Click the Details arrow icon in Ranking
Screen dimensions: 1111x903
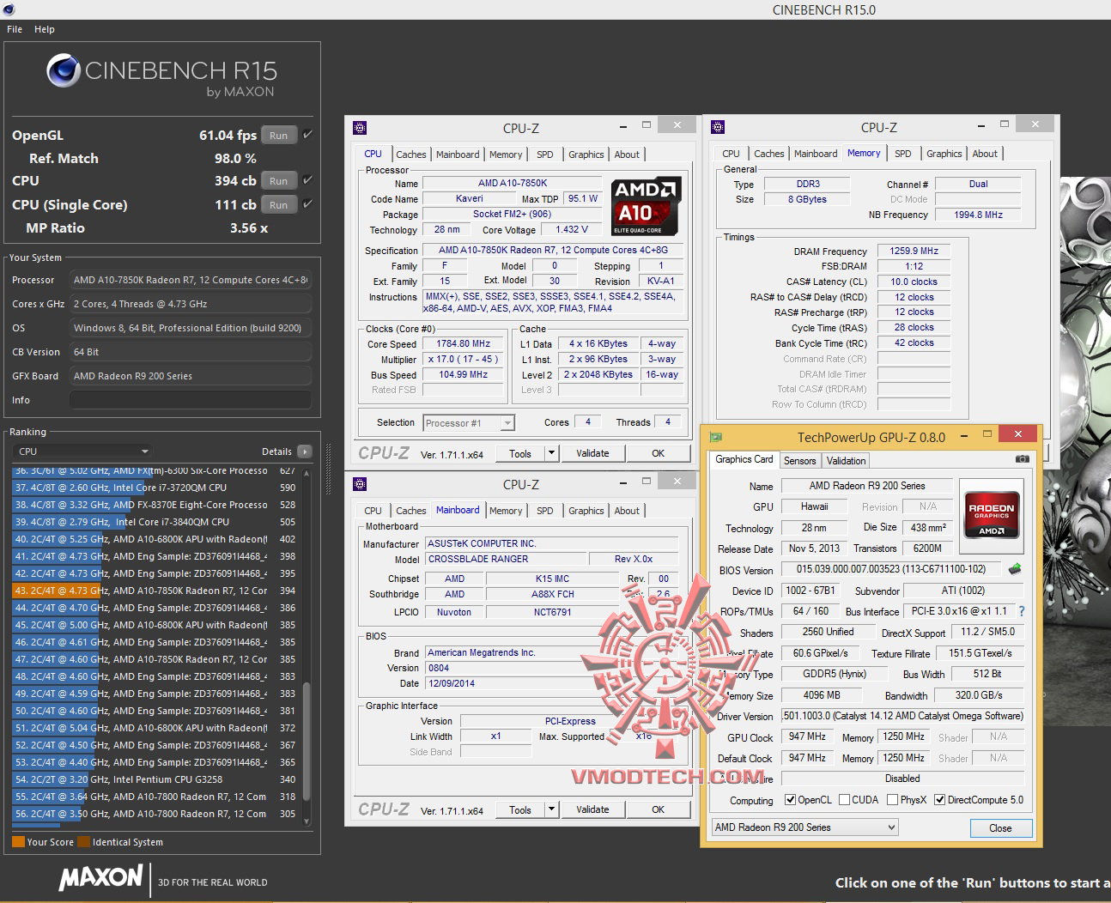(x=305, y=451)
